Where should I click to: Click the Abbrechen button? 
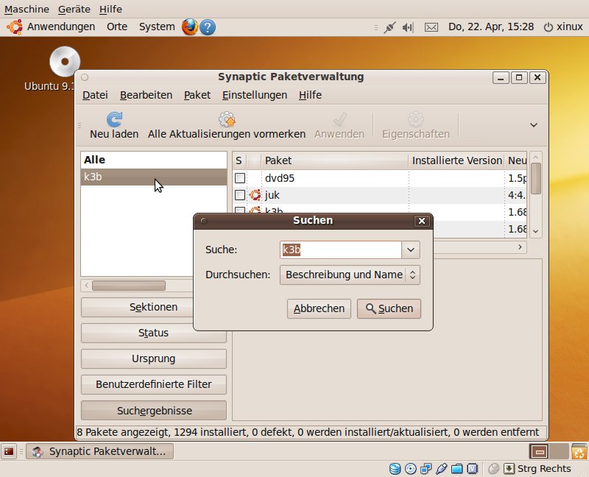[319, 308]
